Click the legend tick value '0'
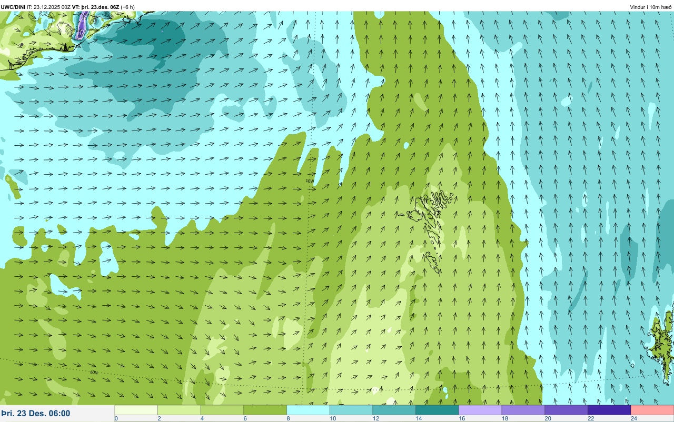Viewport: 674px width, 422px height. click(x=116, y=418)
